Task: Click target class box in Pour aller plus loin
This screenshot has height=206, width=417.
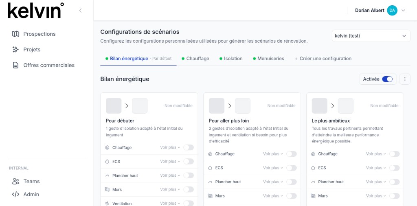Action: pyautogui.click(x=243, y=106)
